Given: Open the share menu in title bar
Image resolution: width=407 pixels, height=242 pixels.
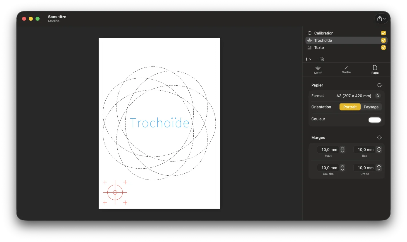Looking at the screenshot, I should (381, 19).
